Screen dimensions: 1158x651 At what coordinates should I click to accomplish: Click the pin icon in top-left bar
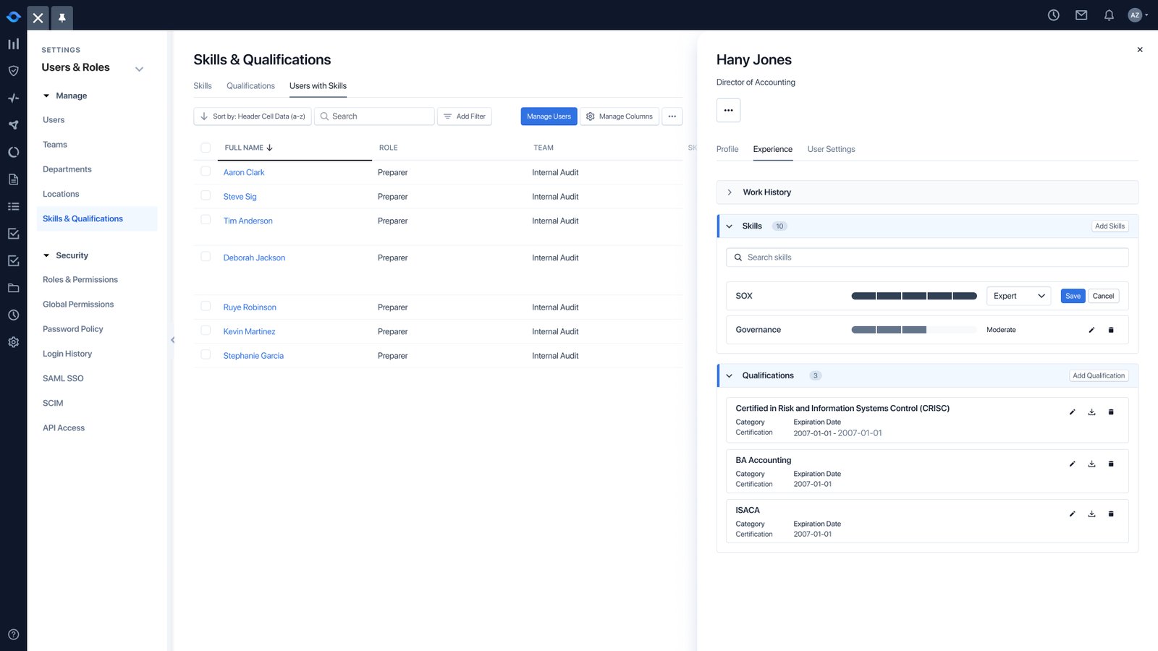point(62,18)
